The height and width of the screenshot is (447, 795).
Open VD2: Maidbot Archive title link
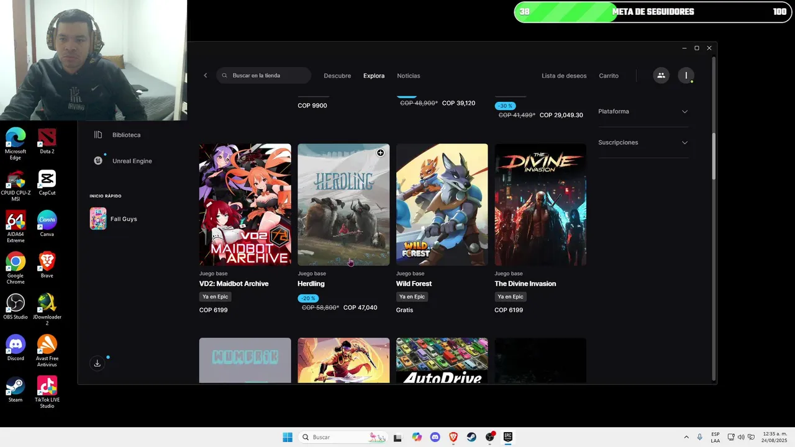coord(234,284)
